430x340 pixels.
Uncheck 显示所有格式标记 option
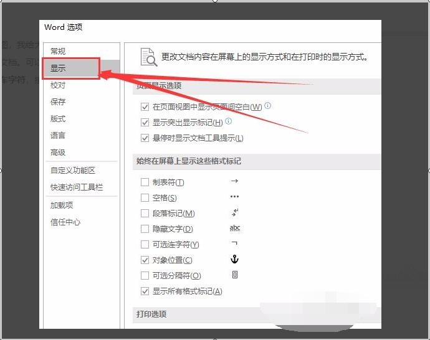(x=145, y=291)
